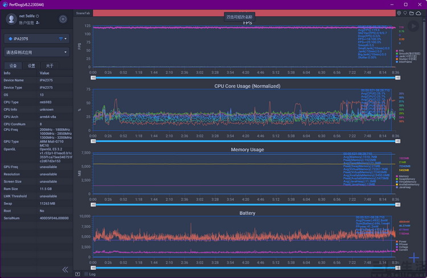Toggle the AvailableMemory legend entry
This screenshot has height=278, width=427.
coord(408,184)
